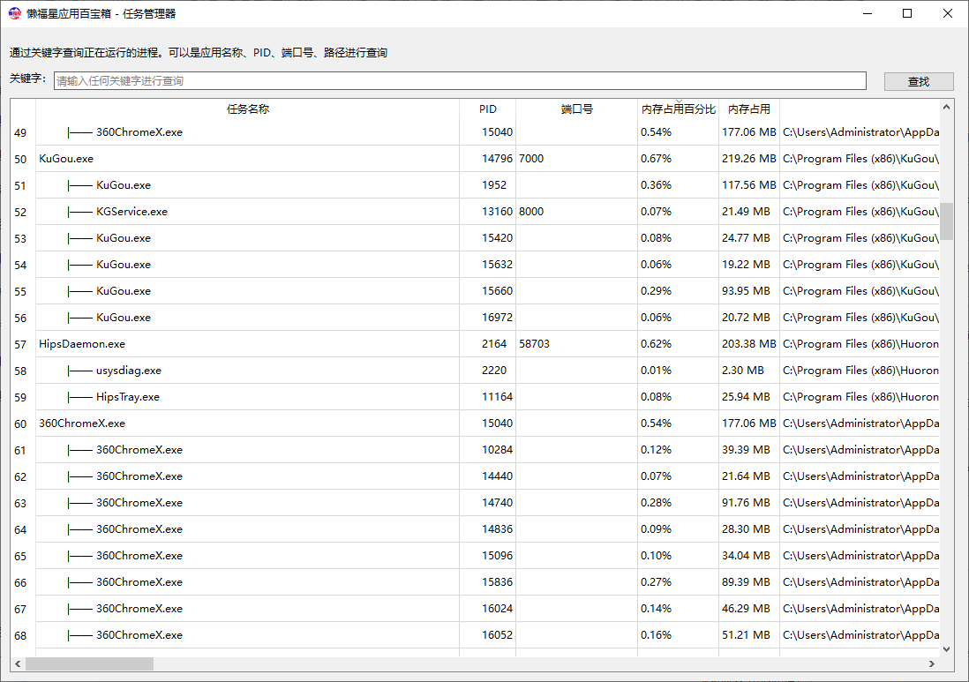Sort by 内存占用 column header
Viewport: 969px width, 682px height.
pos(749,109)
